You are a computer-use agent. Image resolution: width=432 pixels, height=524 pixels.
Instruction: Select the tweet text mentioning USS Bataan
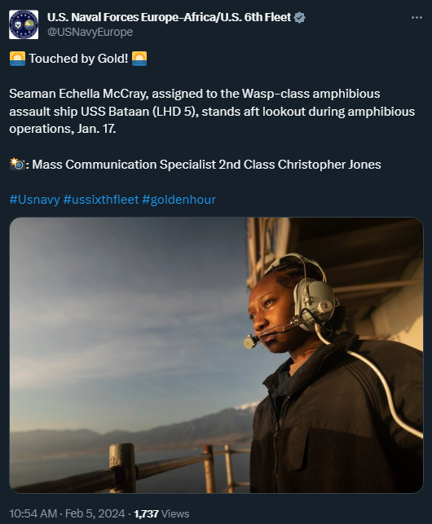point(212,112)
